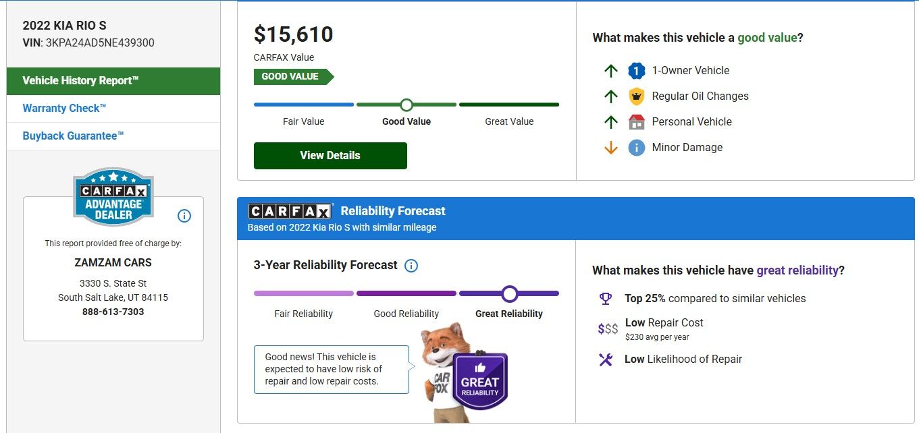Click the Regular Oil Changes crown icon
The width and height of the screenshot is (919, 433).
(x=636, y=96)
